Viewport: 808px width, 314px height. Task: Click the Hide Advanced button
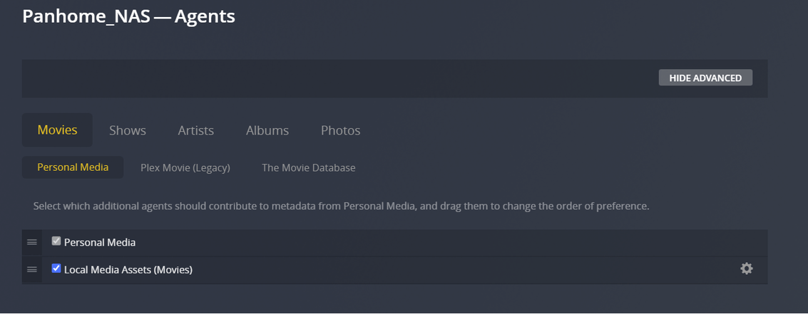705,78
